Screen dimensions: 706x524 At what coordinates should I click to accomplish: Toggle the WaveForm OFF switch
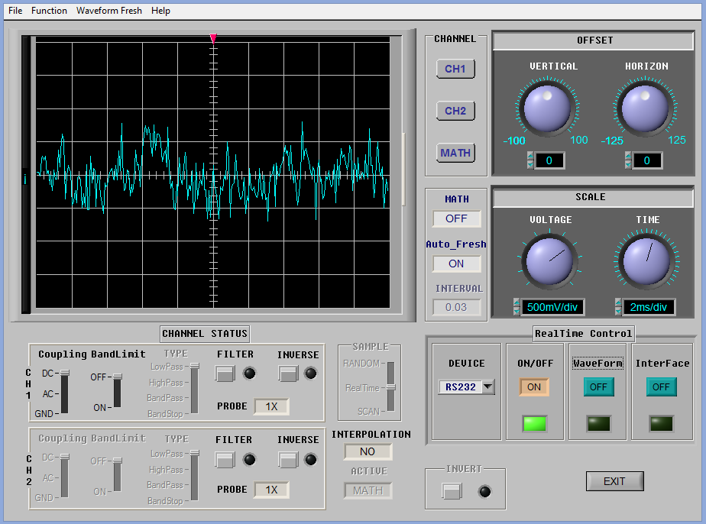pyautogui.click(x=598, y=387)
